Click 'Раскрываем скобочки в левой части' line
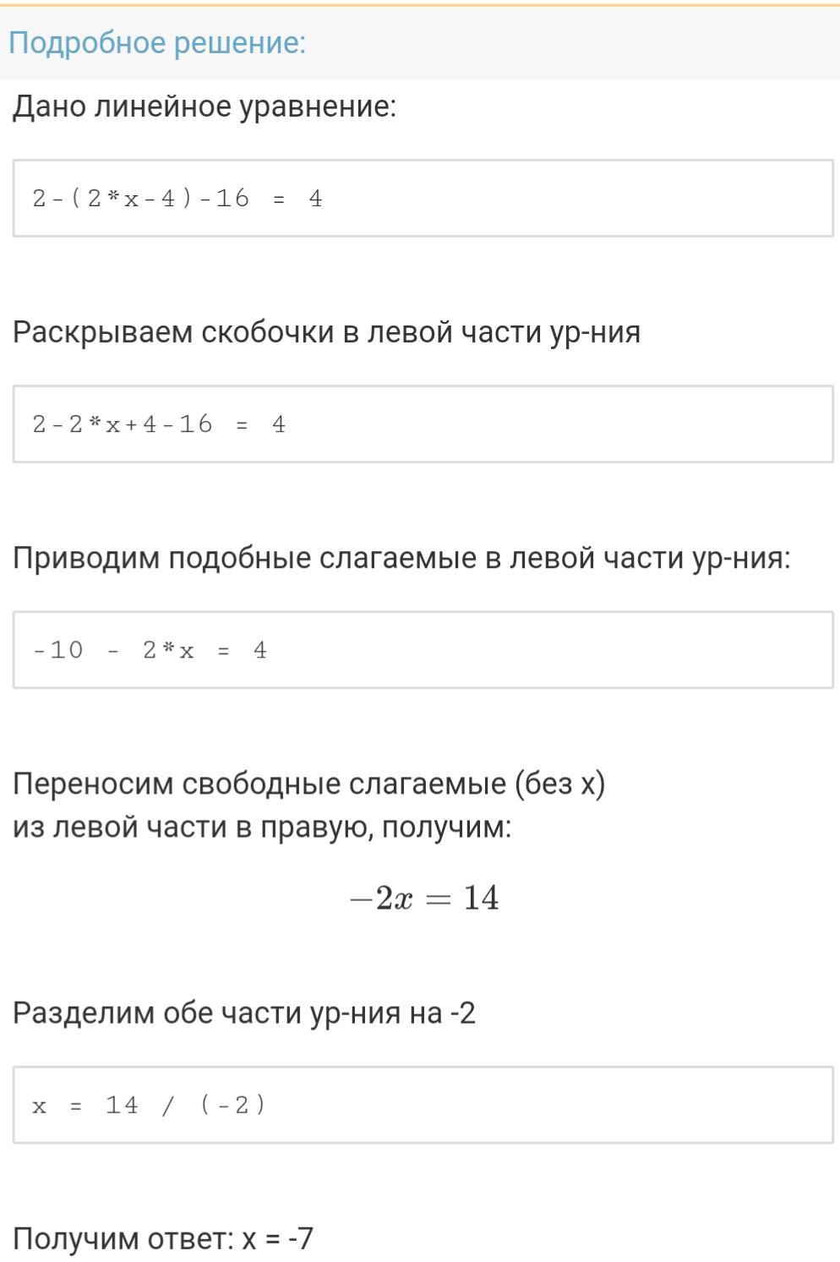The image size is (840, 1262). click(326, 332)
